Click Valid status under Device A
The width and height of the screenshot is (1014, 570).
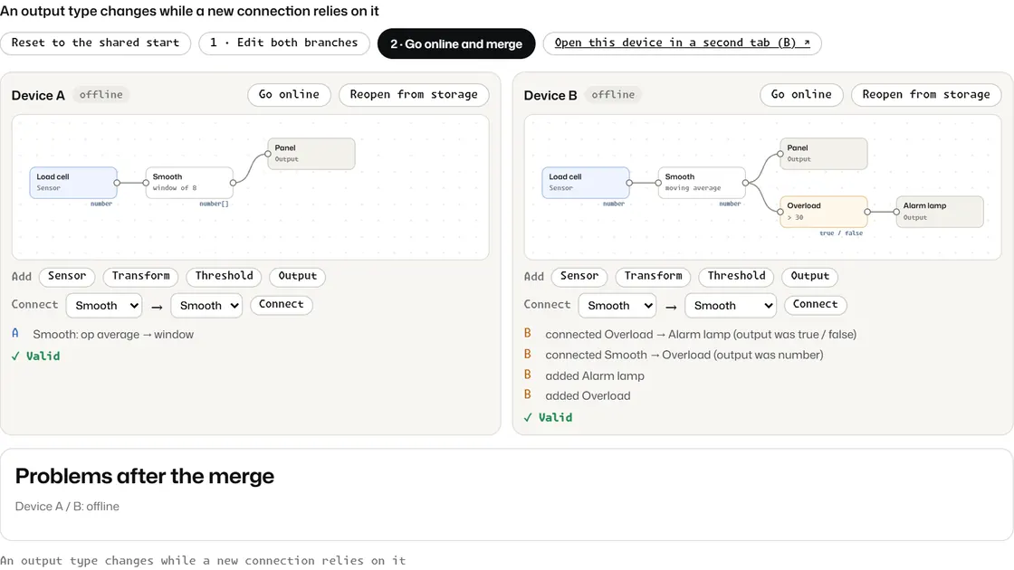35,356
